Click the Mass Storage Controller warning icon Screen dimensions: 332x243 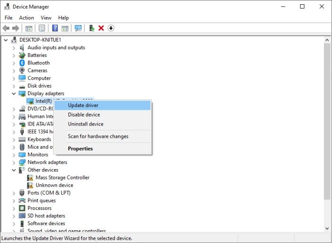(30, 178)
